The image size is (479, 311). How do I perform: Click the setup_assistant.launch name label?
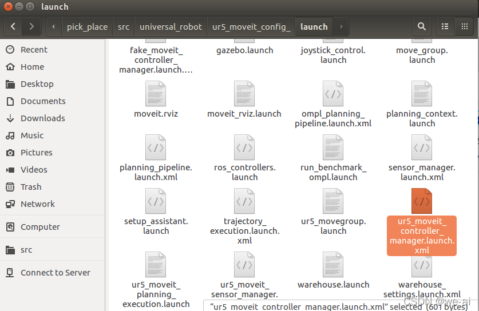[x=156, y=226]
